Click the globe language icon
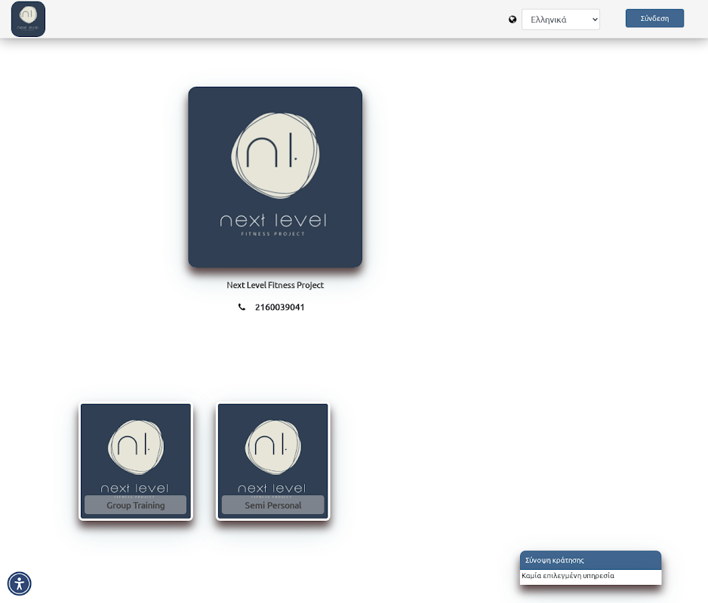The height and width of the screenshot is (603, 708). point(513,20)
